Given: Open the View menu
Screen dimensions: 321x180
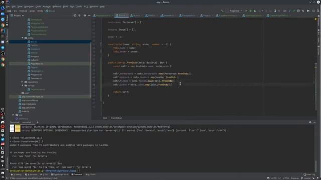Looking at the screenshot, I should pyautogui.click(x=20, y=6).
